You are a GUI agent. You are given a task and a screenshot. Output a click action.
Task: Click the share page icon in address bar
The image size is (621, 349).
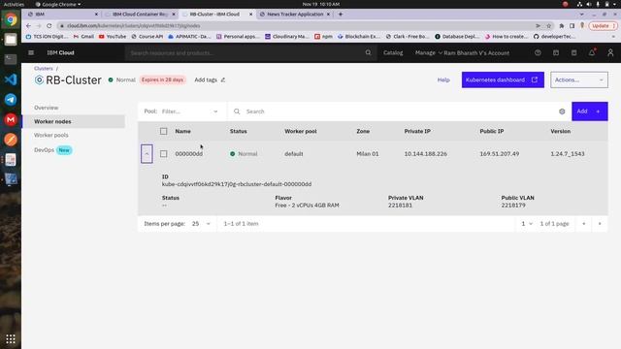[538, 26]
